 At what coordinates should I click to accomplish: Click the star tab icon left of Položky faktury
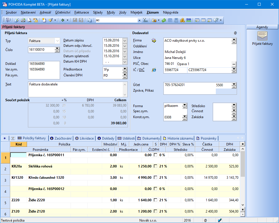[5, 138]
